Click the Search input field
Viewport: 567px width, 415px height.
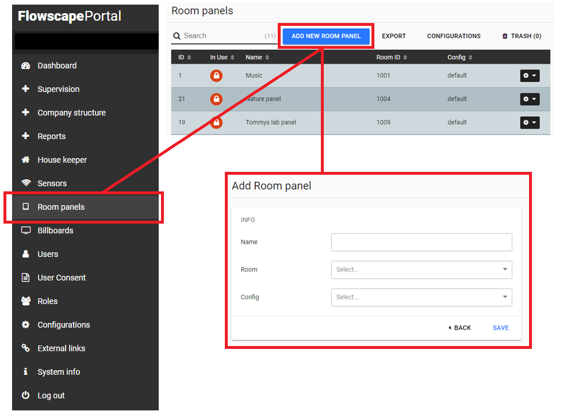[x=224, y=36]
